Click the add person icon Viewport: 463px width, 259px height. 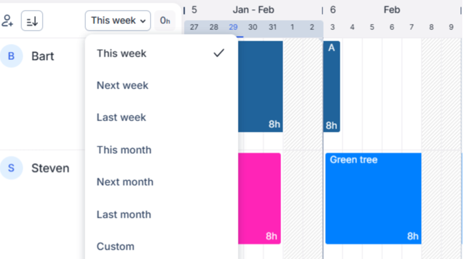point(7,21)
